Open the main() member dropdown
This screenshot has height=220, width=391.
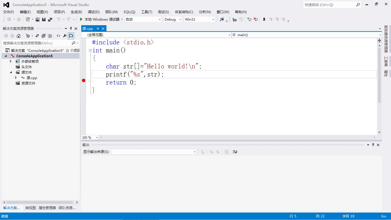click(306, 35)
